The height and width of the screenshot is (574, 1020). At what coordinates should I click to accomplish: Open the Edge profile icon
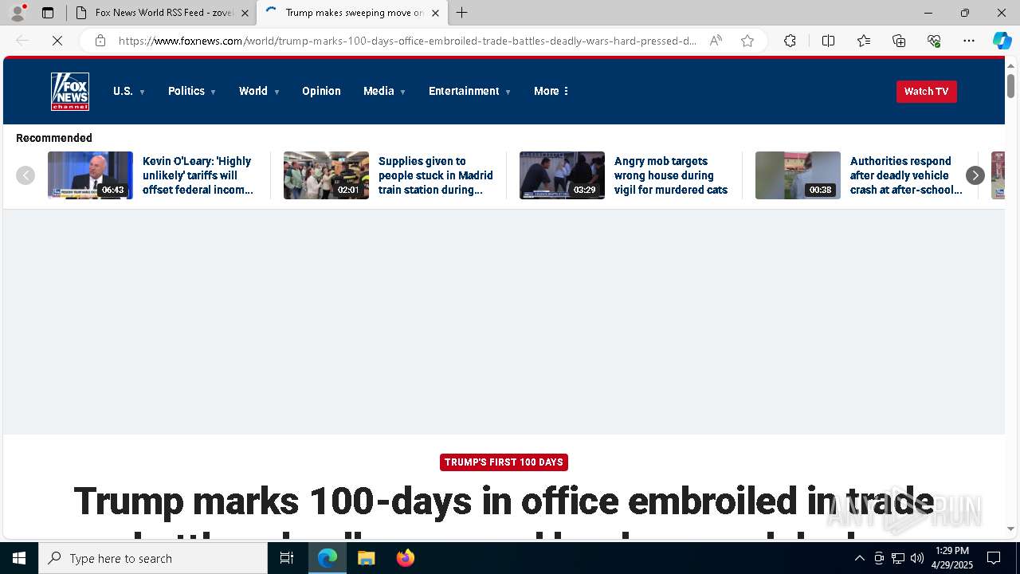(18, 13)
